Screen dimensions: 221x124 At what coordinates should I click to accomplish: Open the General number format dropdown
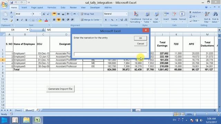126,14
